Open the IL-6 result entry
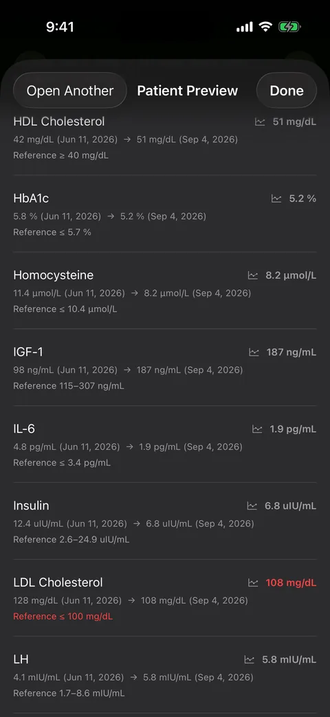This screenshot has height=717, width=330. click(x=165, y=444)
